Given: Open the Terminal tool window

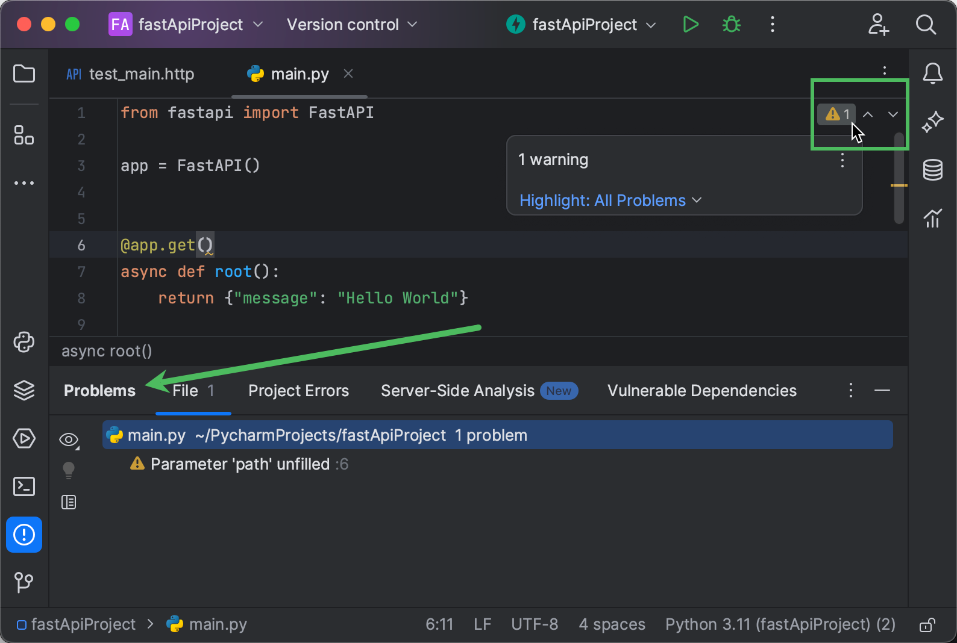Looking at the screenshot, I should pyautogui.click(x=24, y=486).
